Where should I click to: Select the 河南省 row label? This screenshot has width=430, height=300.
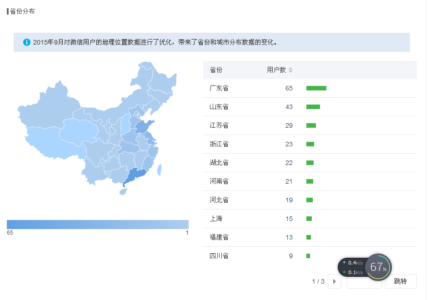tap(219, 181)
